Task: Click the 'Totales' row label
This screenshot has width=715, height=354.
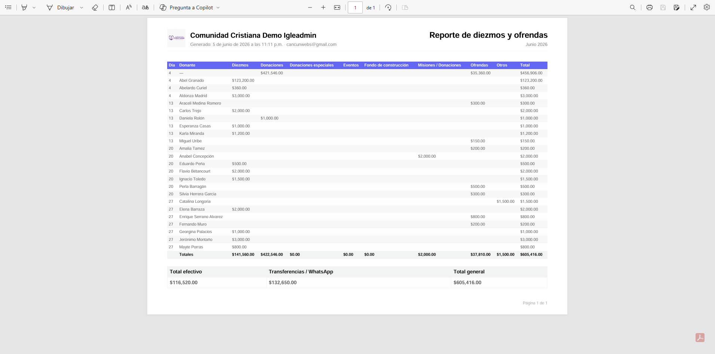Action: 186,254
